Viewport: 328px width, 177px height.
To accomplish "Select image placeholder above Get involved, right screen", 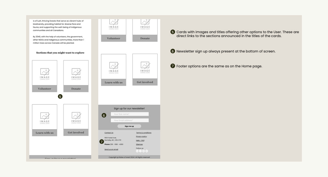I will (x=145, y=66).
